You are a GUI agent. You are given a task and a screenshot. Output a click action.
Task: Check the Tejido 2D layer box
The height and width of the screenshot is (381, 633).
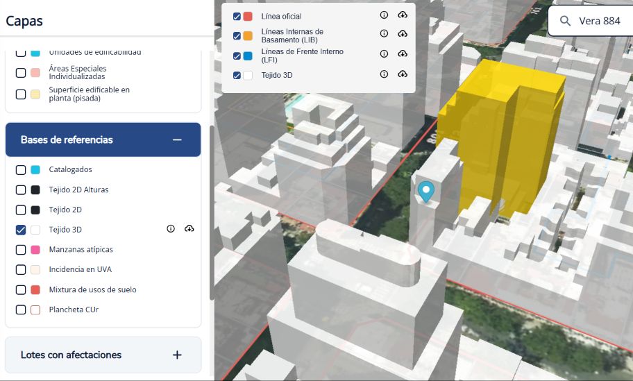tap(21, 210)
